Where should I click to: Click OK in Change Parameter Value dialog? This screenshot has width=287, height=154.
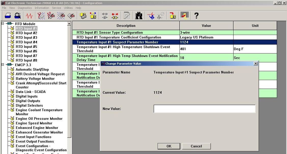[169, 146]
